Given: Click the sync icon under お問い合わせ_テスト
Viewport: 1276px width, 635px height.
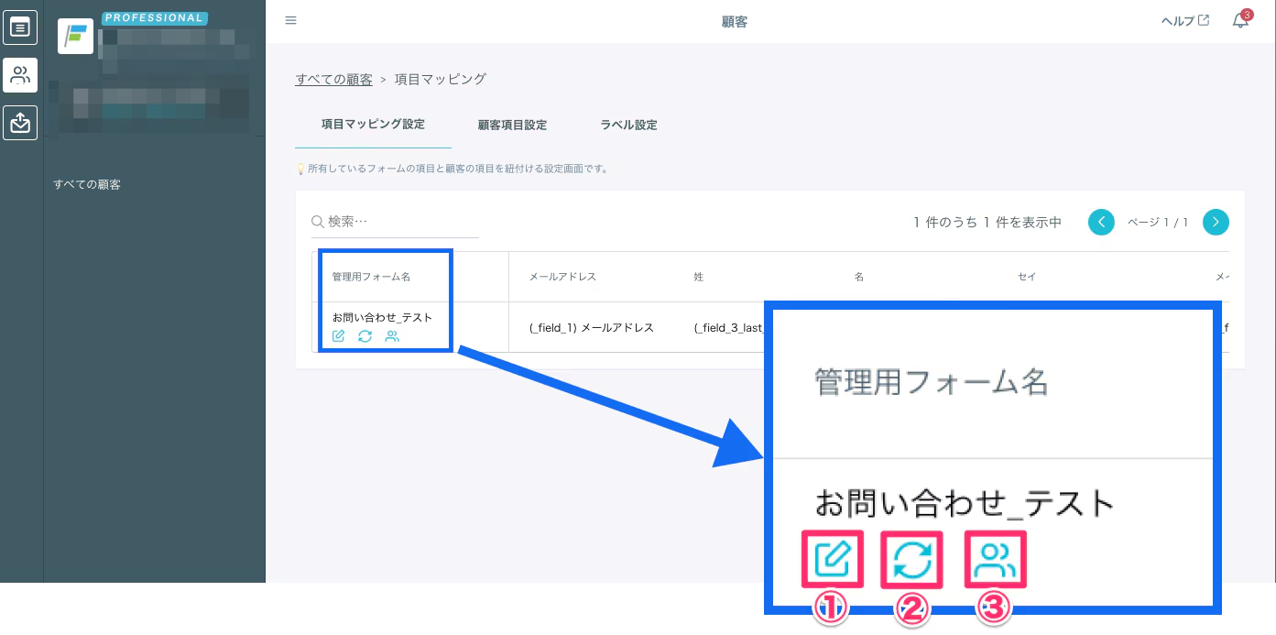Looking at the screenshot, I should 365,336.
